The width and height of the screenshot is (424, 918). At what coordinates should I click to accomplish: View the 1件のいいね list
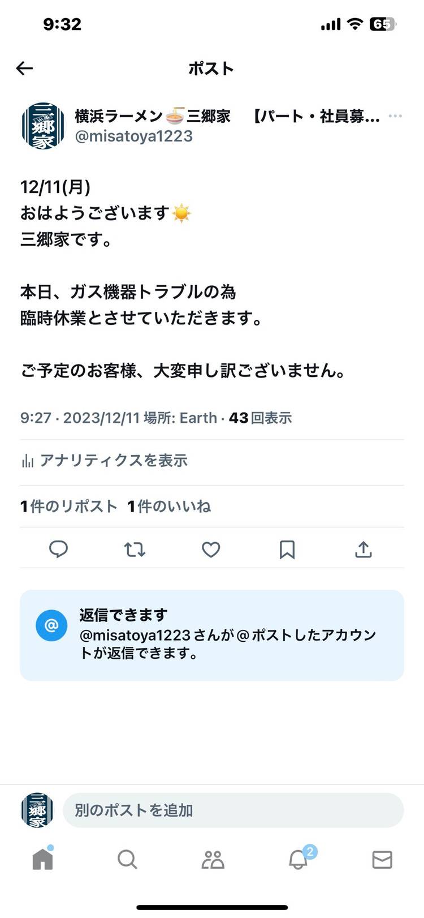click(169, 506)
